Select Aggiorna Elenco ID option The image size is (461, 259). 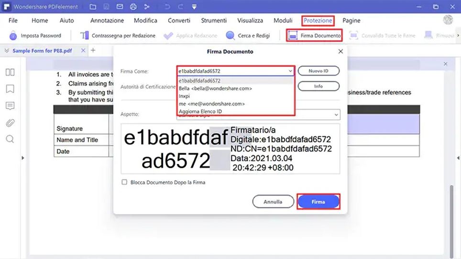coord(235,111)
